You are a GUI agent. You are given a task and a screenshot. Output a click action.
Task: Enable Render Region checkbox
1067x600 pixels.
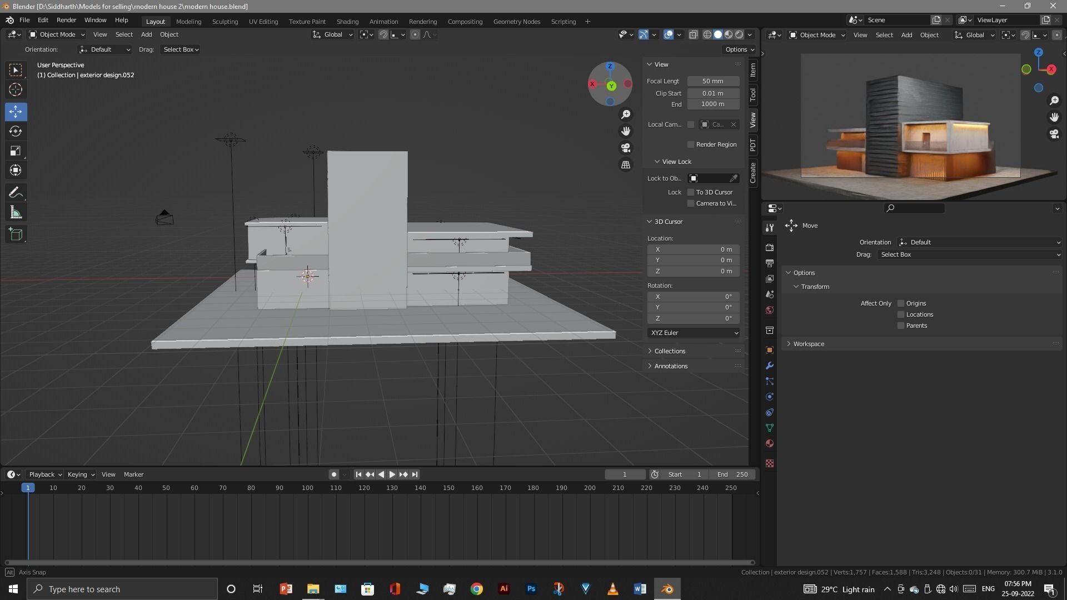pyautogui.click(x=691, y=144)
